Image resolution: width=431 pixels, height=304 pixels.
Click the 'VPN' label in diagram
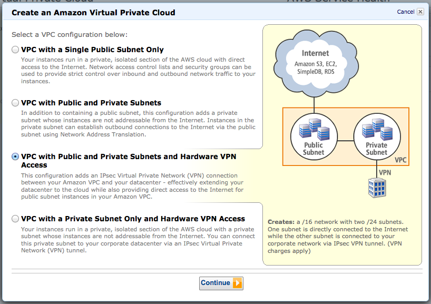click(385, 173)
